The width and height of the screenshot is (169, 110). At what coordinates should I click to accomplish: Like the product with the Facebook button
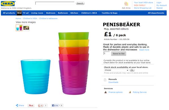[55, 105]
